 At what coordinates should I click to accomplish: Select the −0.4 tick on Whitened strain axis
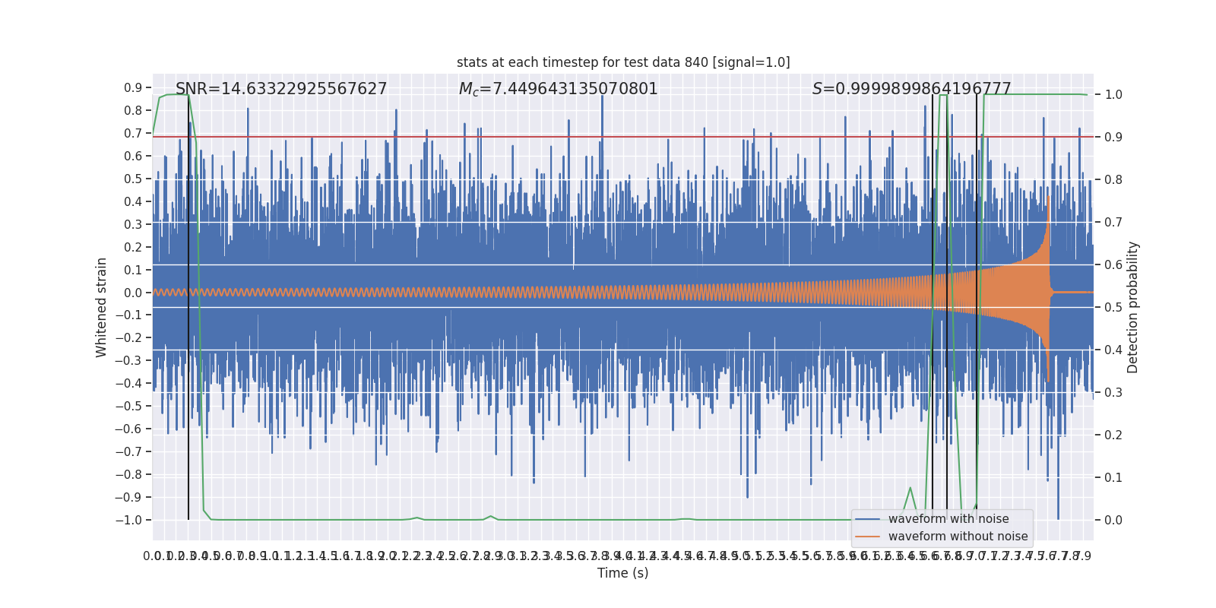click(129, 384)
